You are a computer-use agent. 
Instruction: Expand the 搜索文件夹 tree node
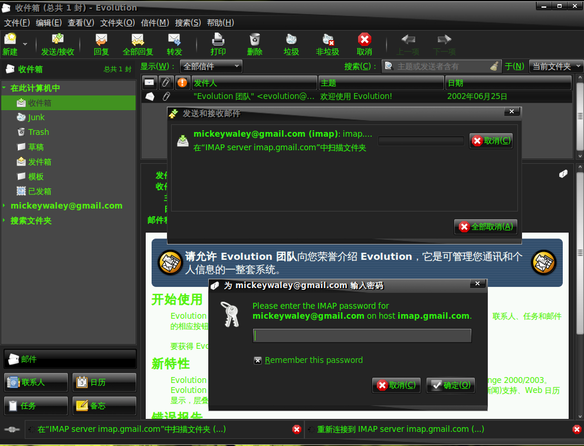click(x=4, y=220)
